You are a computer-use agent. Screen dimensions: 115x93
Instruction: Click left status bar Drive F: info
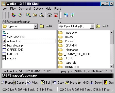click(29, 90)
